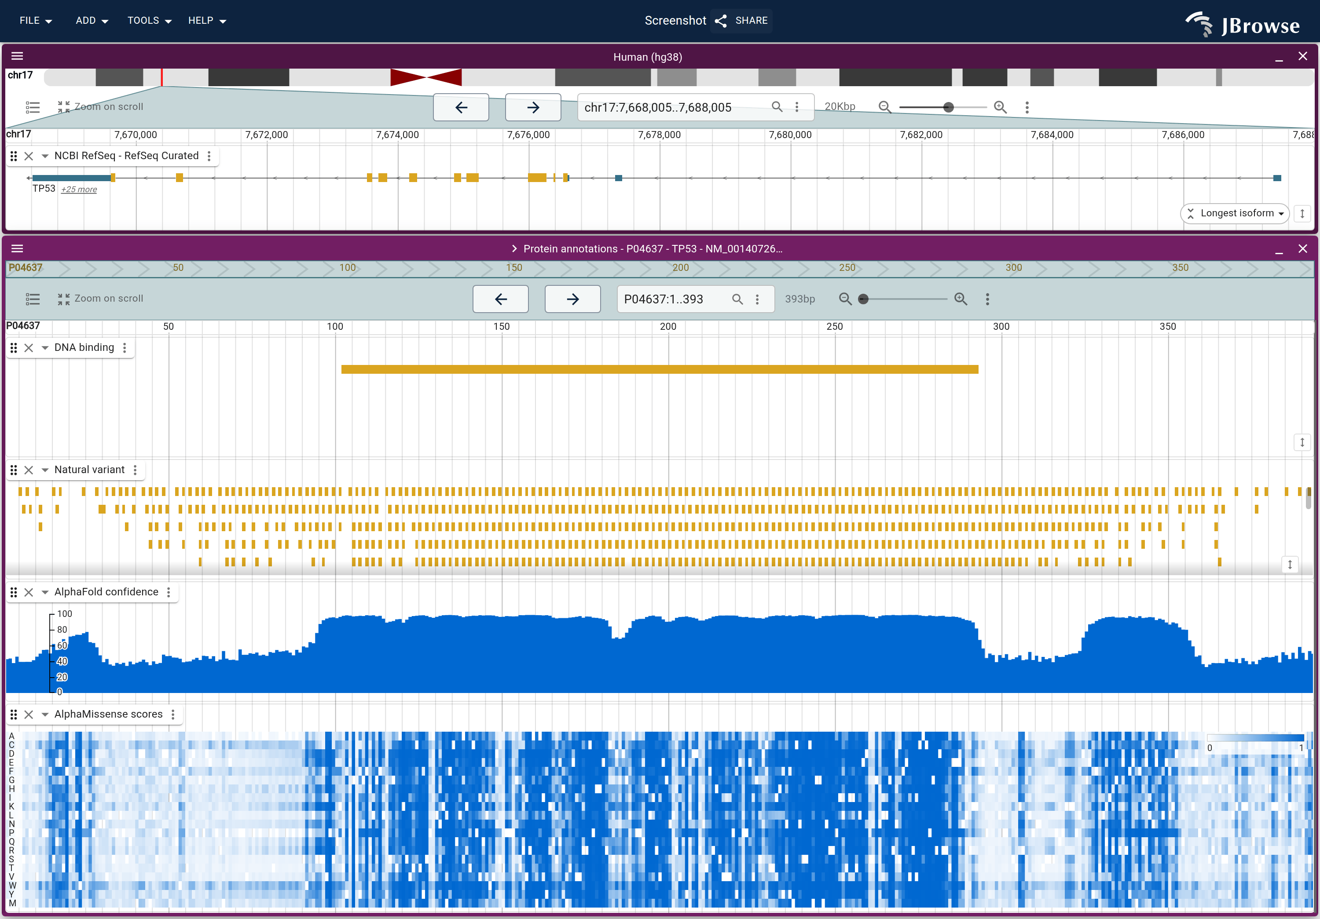The image size is (1320, 919).
Task: Click Natural variant track vertical scrollbar
Action: [x=1309, y=498]
